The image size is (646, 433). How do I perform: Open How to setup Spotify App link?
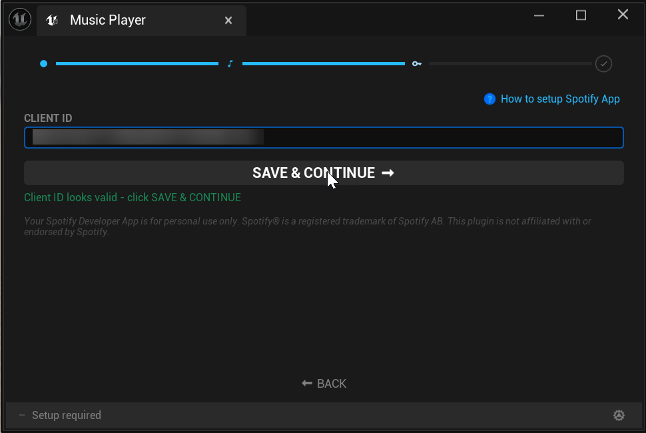(560, 99)
